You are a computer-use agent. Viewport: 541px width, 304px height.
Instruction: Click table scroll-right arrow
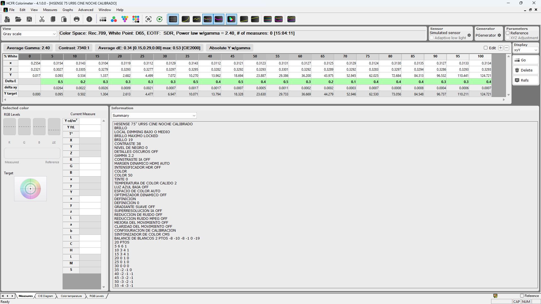click(504, 100)
